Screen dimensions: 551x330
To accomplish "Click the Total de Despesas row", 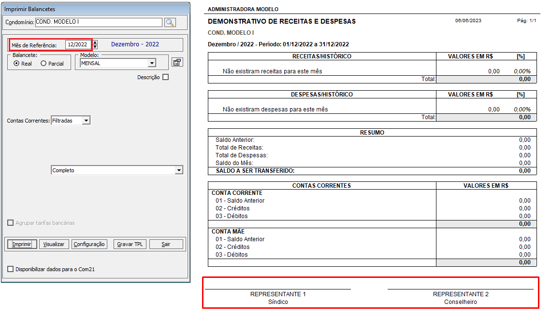I will tap(372, 155).
